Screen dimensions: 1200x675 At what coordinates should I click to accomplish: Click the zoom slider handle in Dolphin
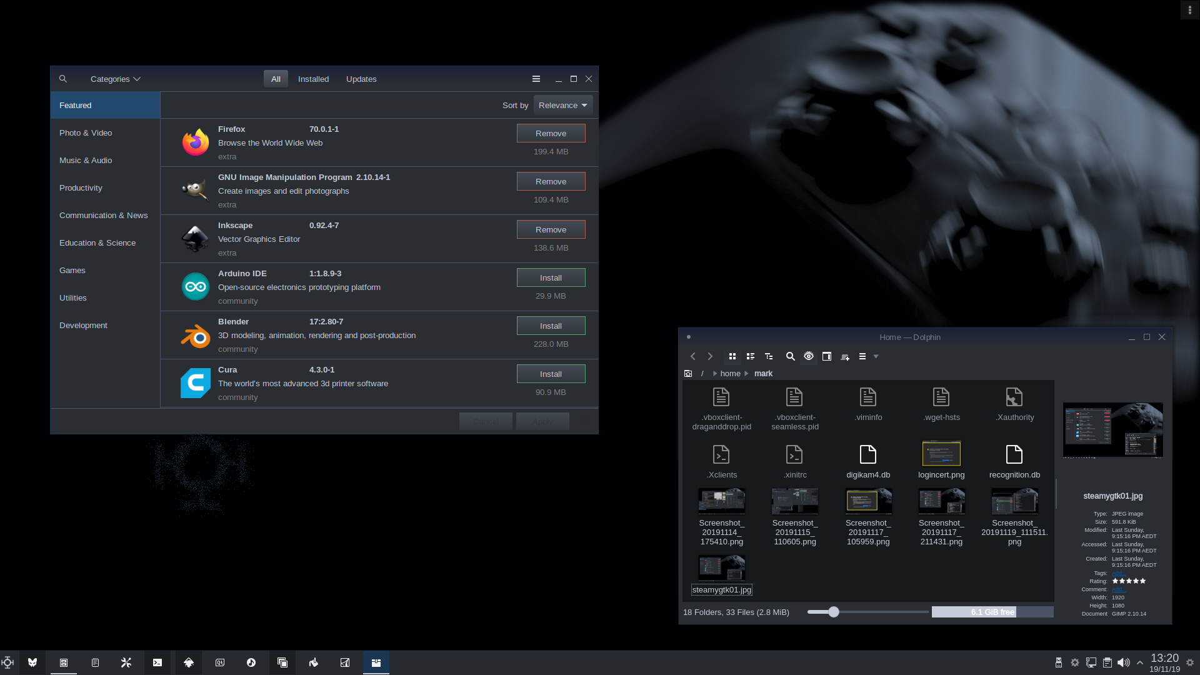[834, 612]
